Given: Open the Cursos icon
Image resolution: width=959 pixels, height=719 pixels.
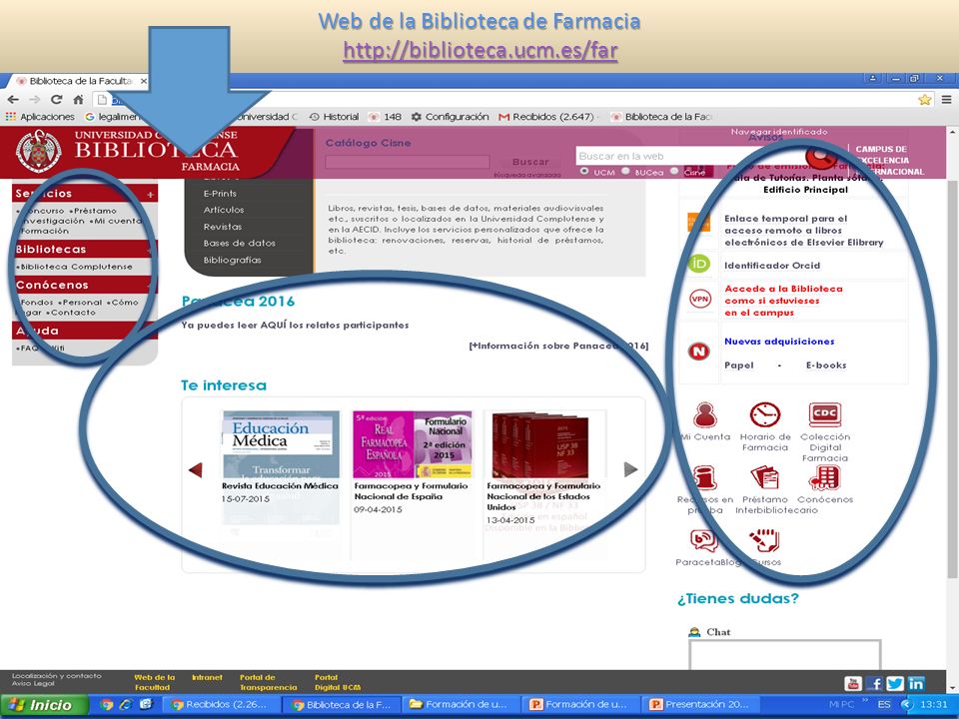Looking at the screenshot, I should pyautogui.click(x=764, y=540).
